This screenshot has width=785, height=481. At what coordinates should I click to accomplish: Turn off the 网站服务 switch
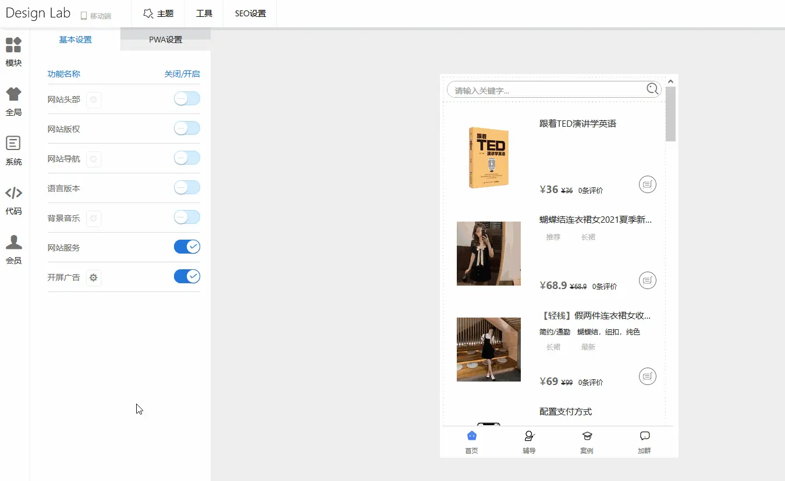187,247
